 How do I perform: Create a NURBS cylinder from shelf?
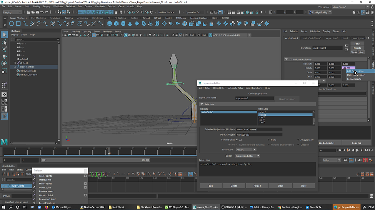point(123,24)
